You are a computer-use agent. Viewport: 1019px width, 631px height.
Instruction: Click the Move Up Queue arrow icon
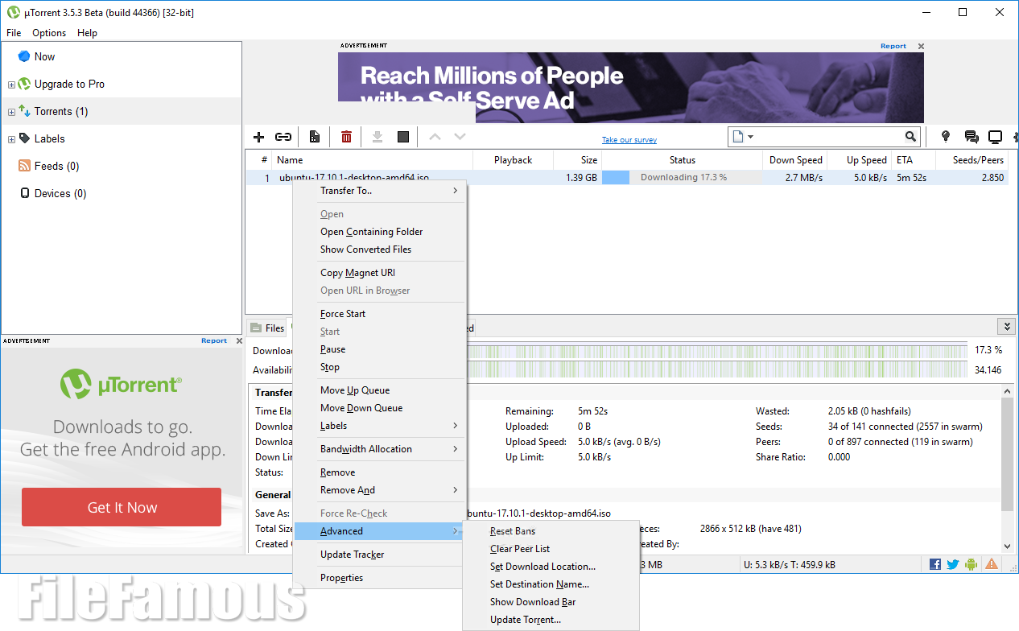435,137
